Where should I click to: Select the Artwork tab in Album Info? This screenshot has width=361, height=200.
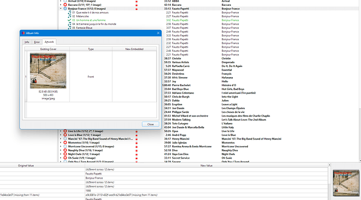click(x=49, y=42)
